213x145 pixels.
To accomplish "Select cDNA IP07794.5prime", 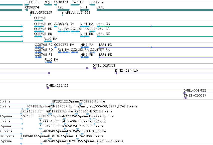I will [x=101, y=116].
